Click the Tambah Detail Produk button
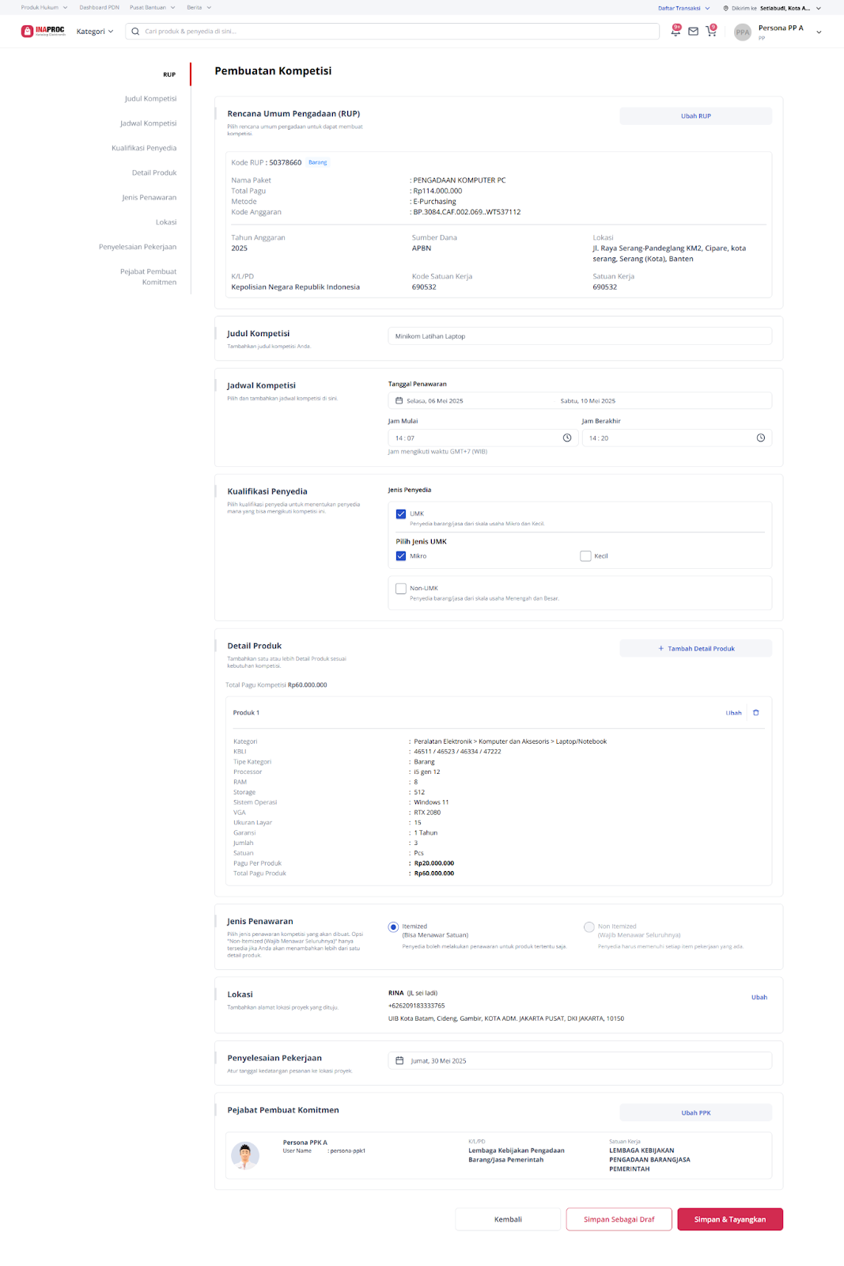The image size is (844, 1266). (x=695, y=649)
